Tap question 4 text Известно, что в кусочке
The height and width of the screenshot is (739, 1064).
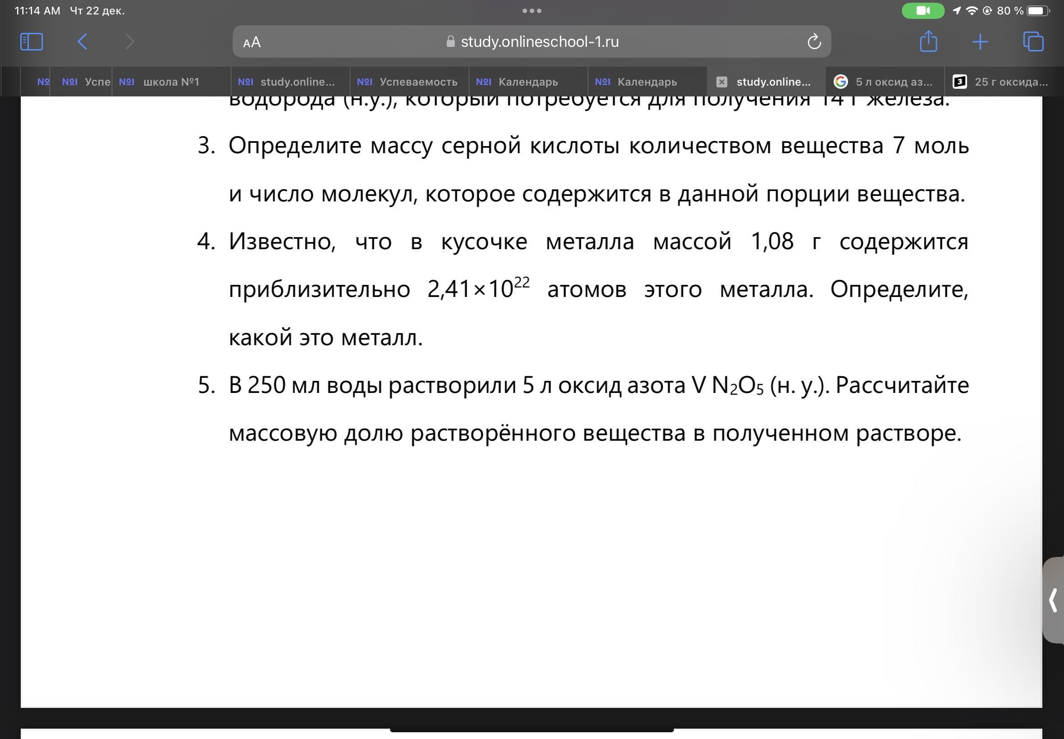pos(598,289)
